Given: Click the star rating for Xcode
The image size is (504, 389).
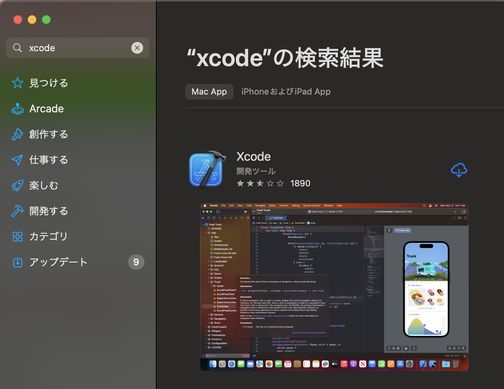Looking at the screenshot, I should click(x=260, y=183).
